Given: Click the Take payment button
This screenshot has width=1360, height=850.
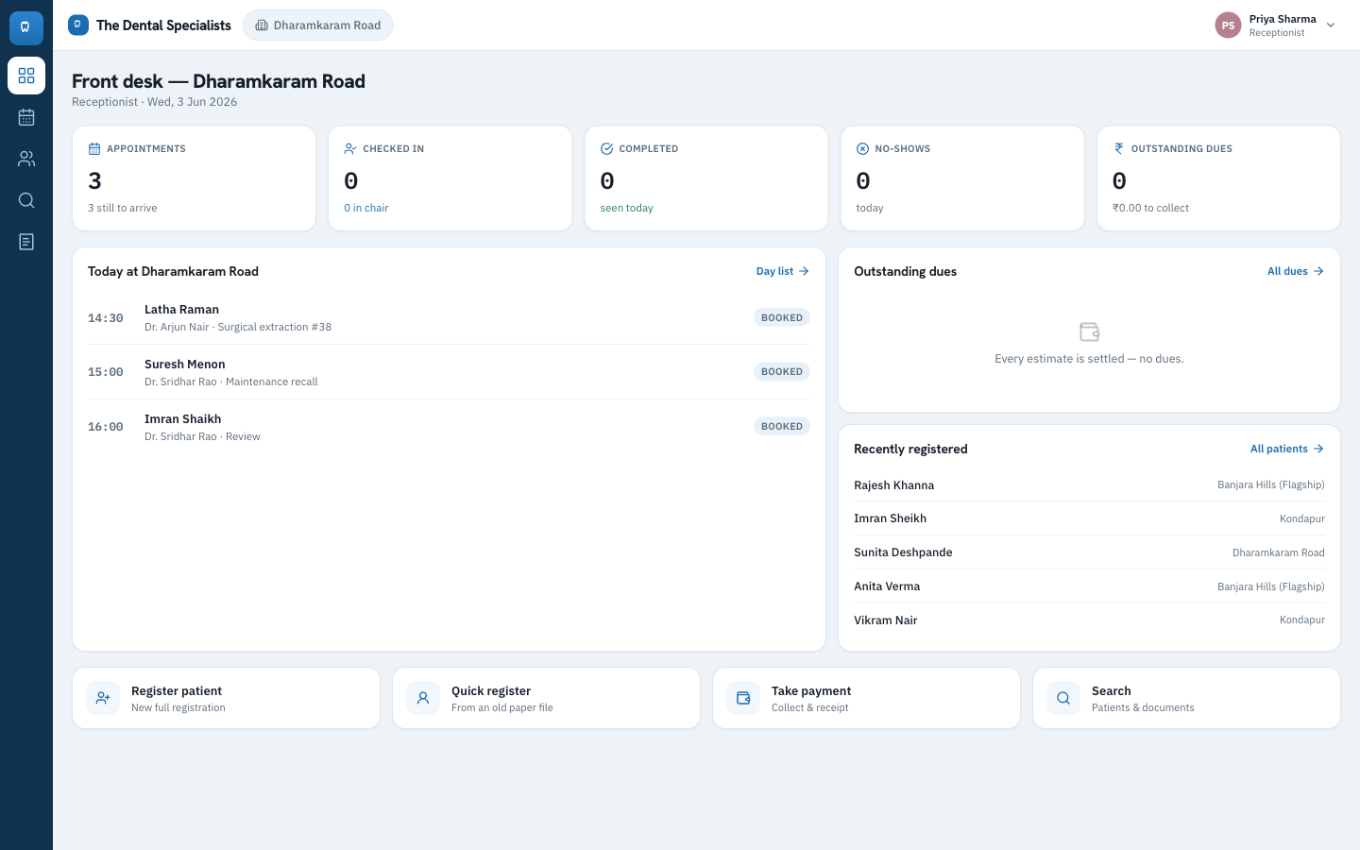Looking at the screenshot, I should [x=866, y=698].
